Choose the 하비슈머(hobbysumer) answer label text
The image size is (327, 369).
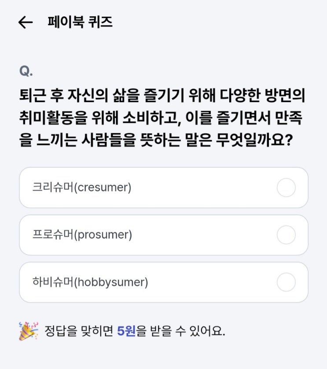(90, 282)
